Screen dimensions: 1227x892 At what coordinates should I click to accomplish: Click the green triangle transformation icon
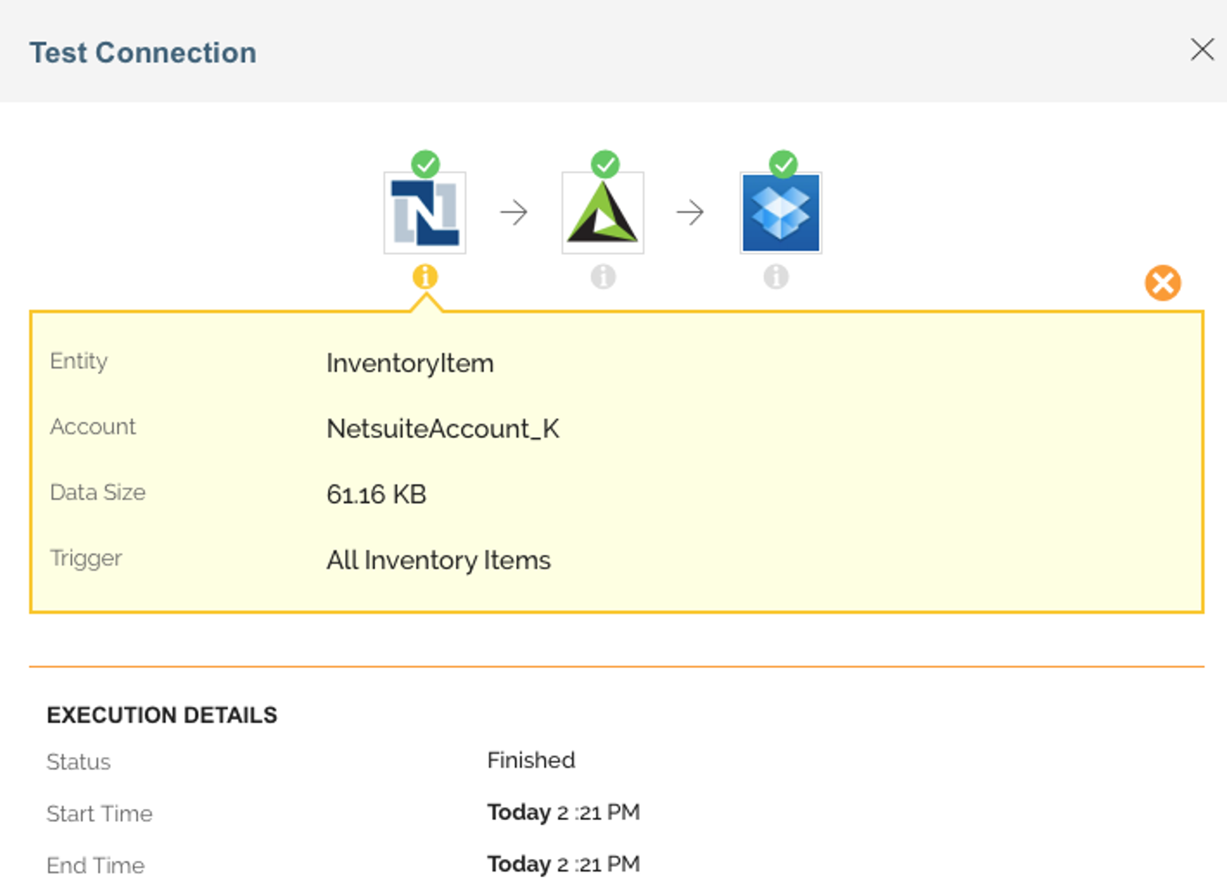coord(602,212)
